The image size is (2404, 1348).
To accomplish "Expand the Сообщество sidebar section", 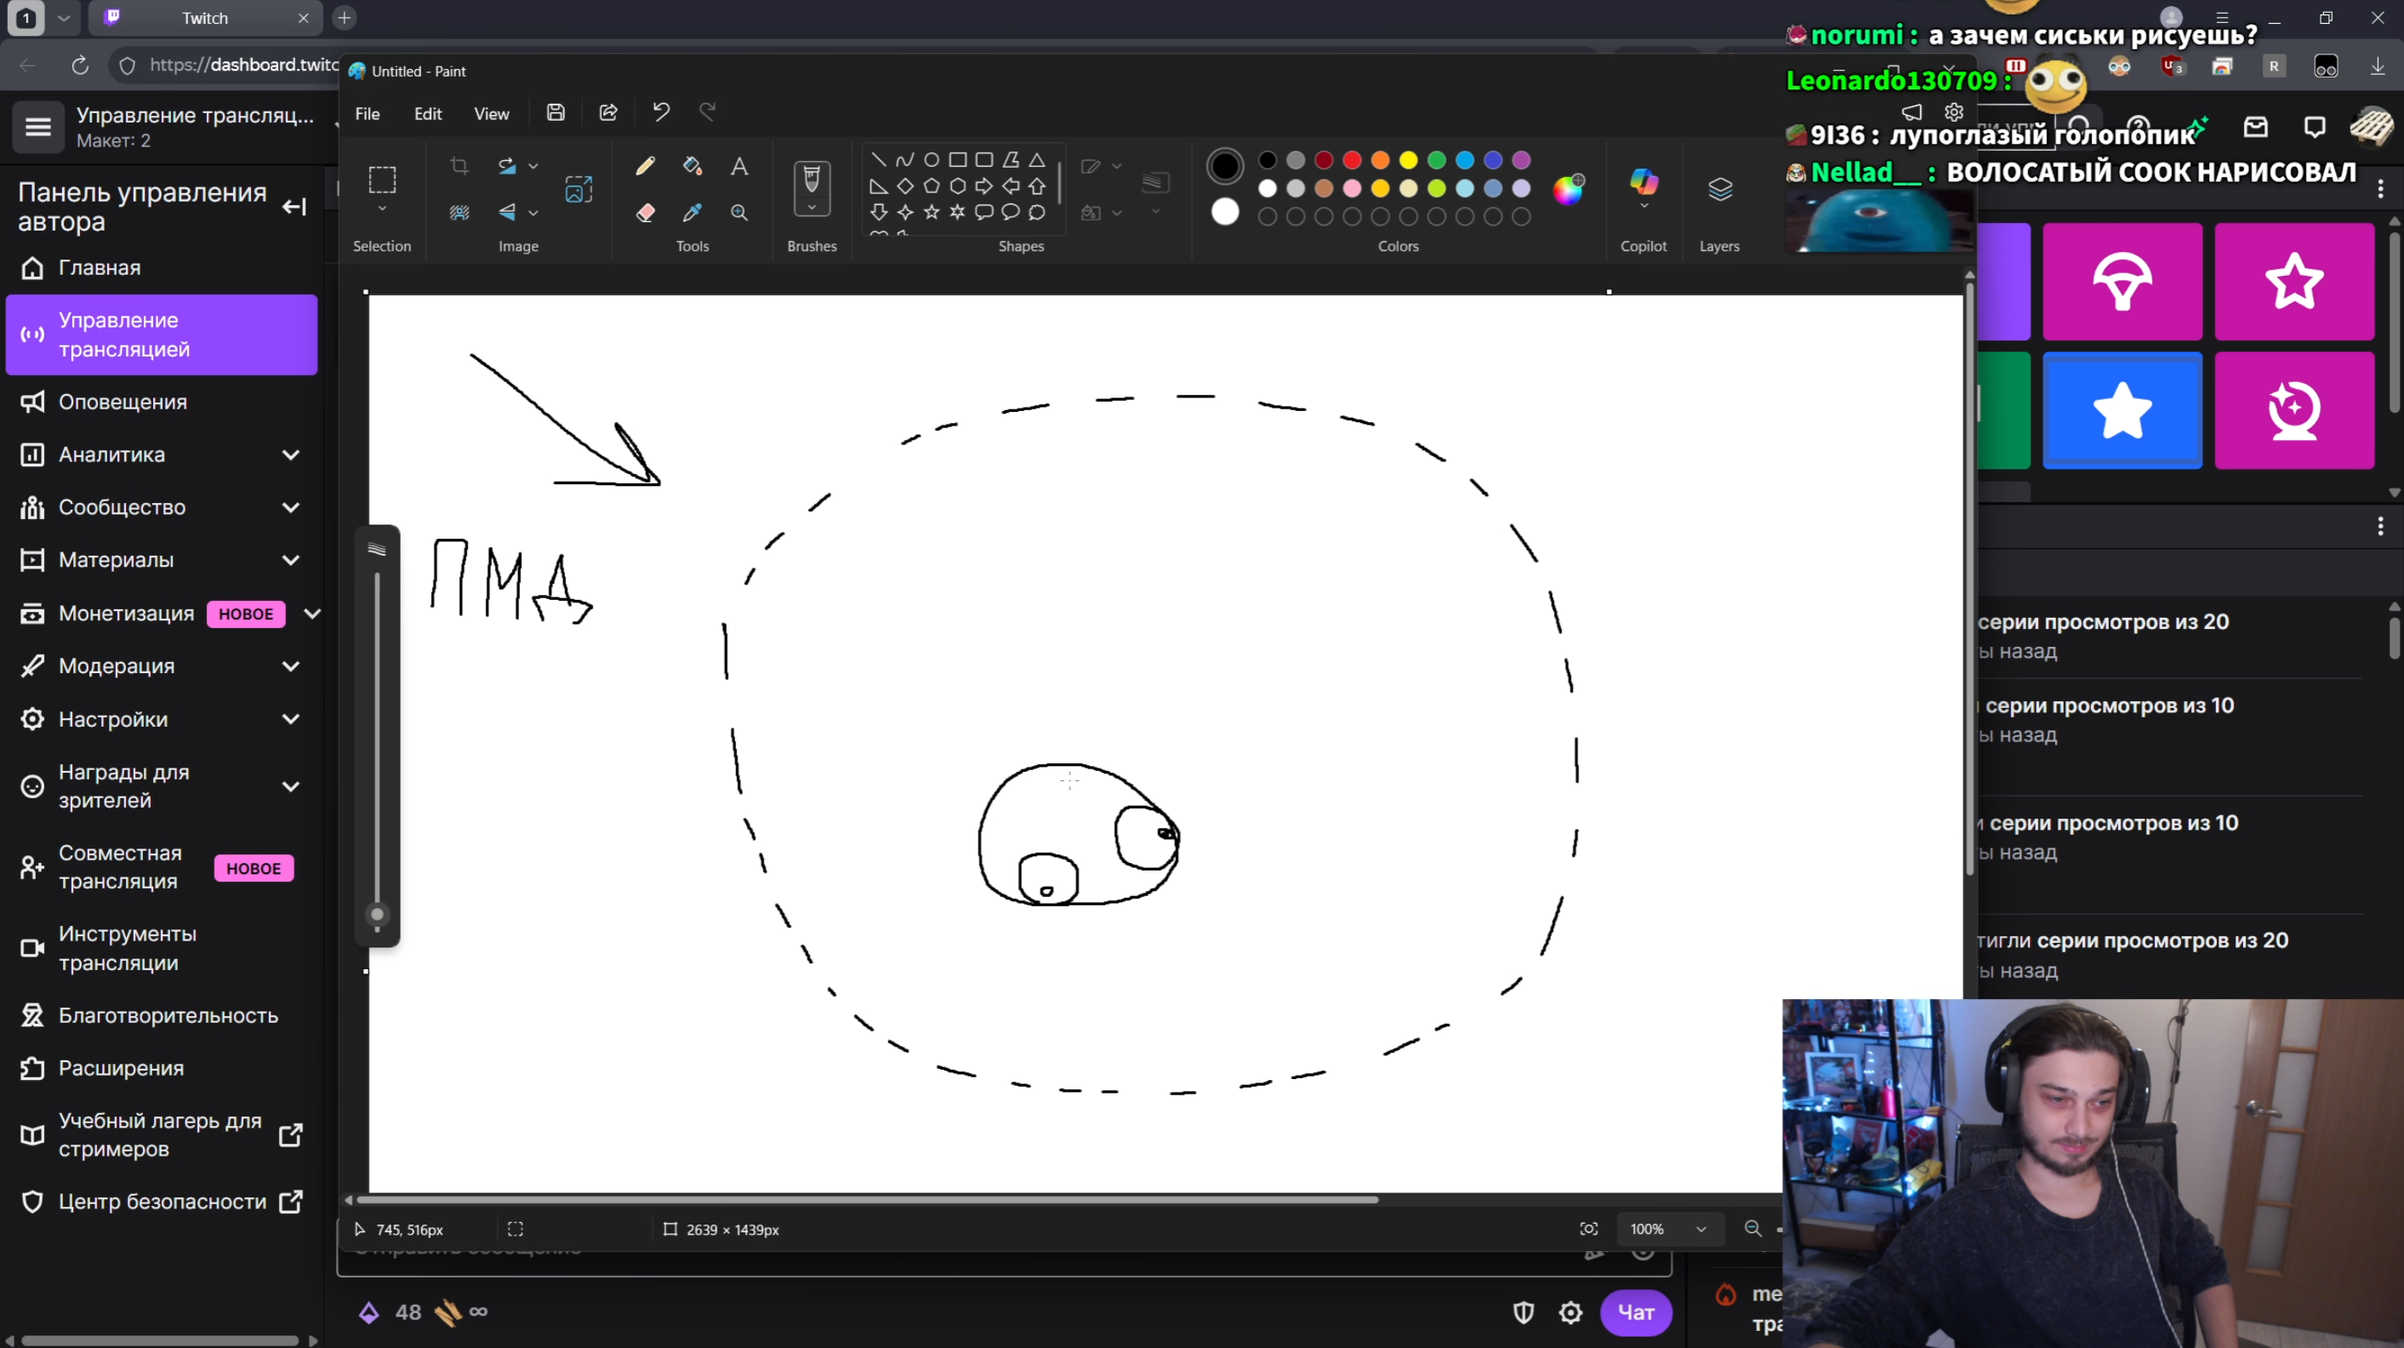I will point(291,507).
